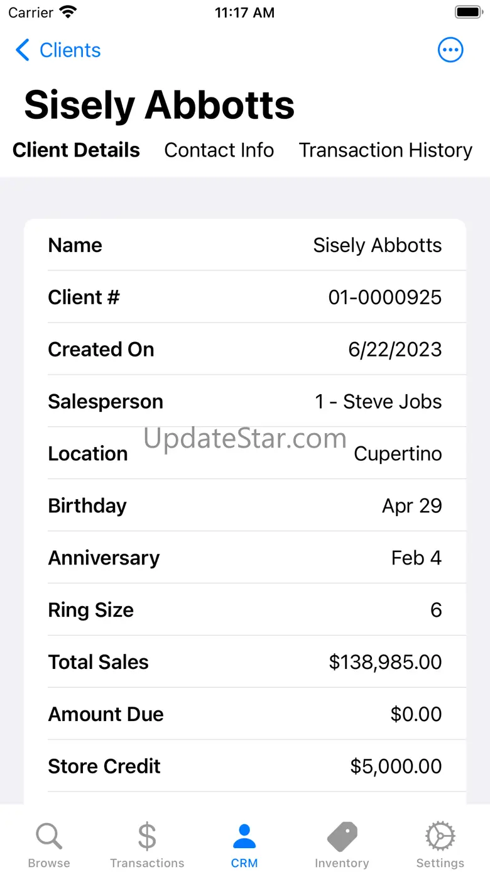Tap the Total Sales amount row
This screenshot has width=490, height=872.
tap(245, 661)
